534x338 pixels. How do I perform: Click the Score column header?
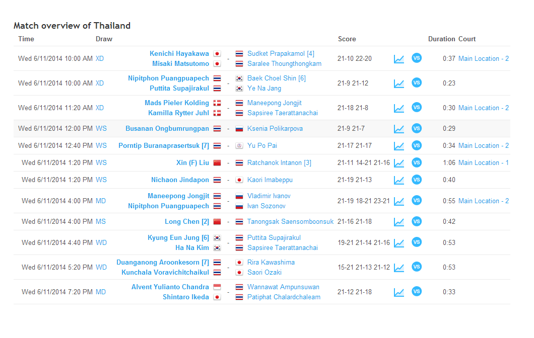click(x=347, y=39)
